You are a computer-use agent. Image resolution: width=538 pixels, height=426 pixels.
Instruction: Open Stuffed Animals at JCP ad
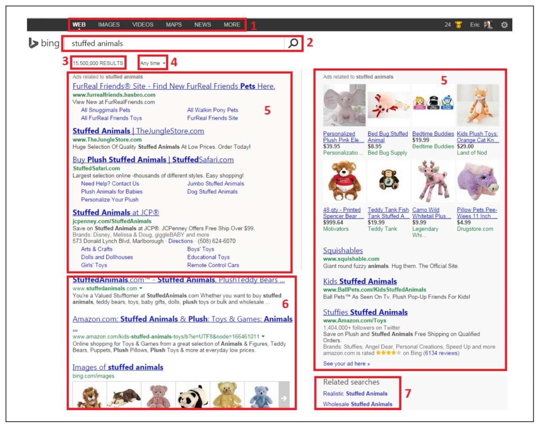(116, 213)
